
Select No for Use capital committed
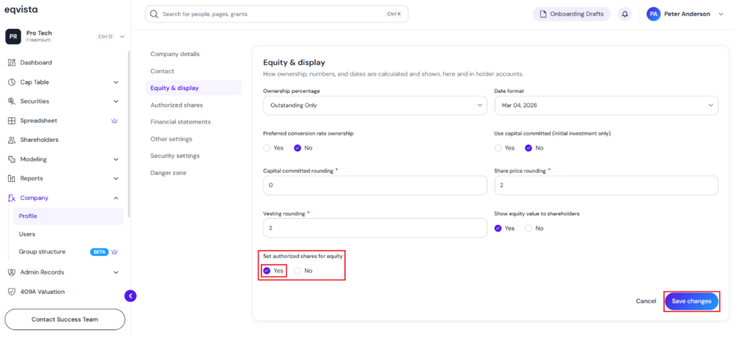pyautogui.click(x=528, y=148)
